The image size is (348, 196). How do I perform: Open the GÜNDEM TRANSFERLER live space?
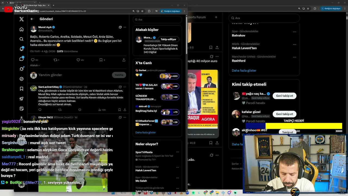pyautogui.click(x=157, y=97)
